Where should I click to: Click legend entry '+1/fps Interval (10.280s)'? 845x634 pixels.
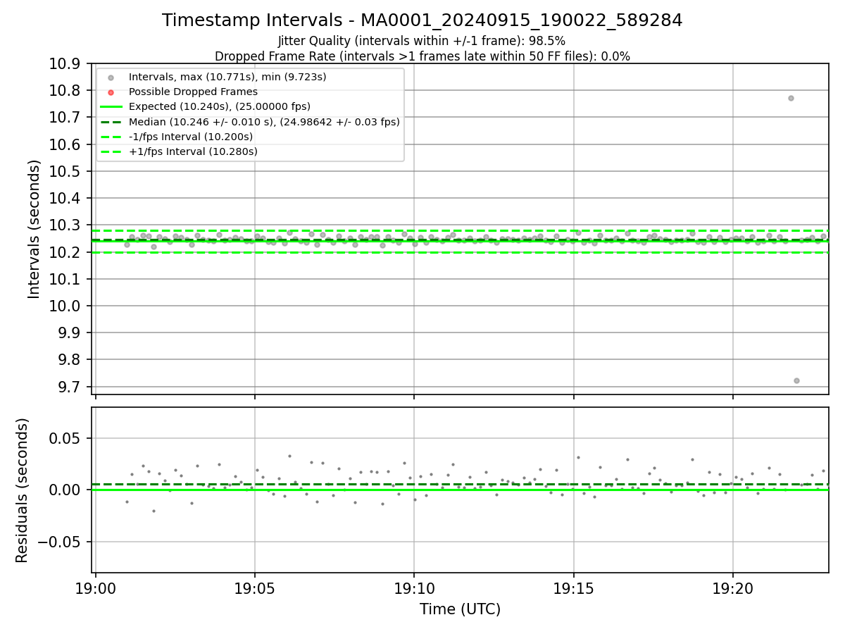tap(193, 151)
